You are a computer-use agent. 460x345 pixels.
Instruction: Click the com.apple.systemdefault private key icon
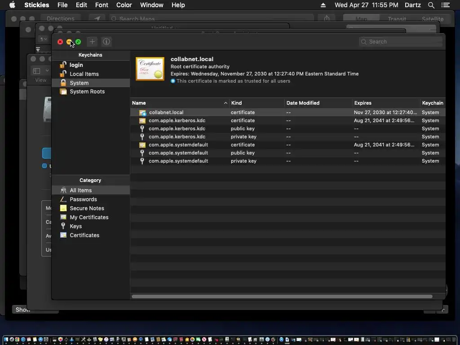click(x=142, y=161)
